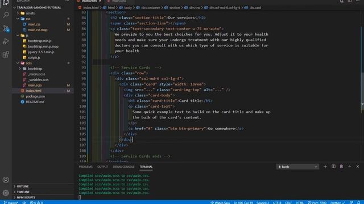Open the Explorer view in activity bar

6,3
